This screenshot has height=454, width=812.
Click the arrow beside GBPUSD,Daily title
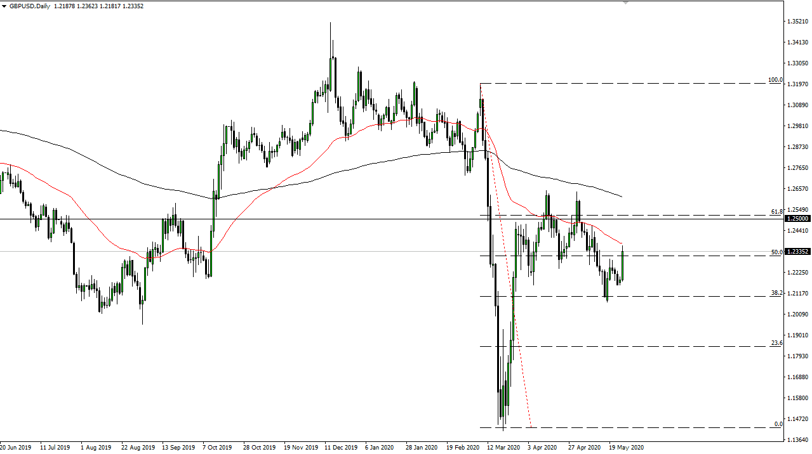(x=4, y=6)
